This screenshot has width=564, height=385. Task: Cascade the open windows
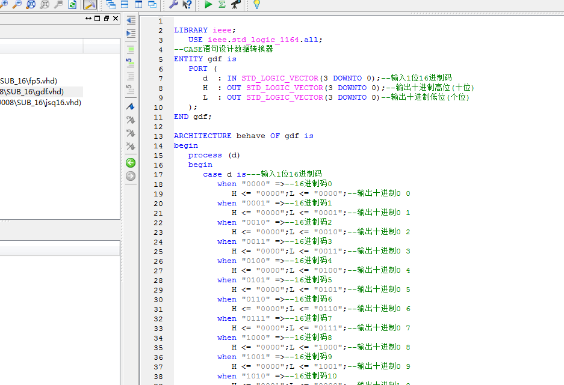pyautogui.click(x=111, y=4)
